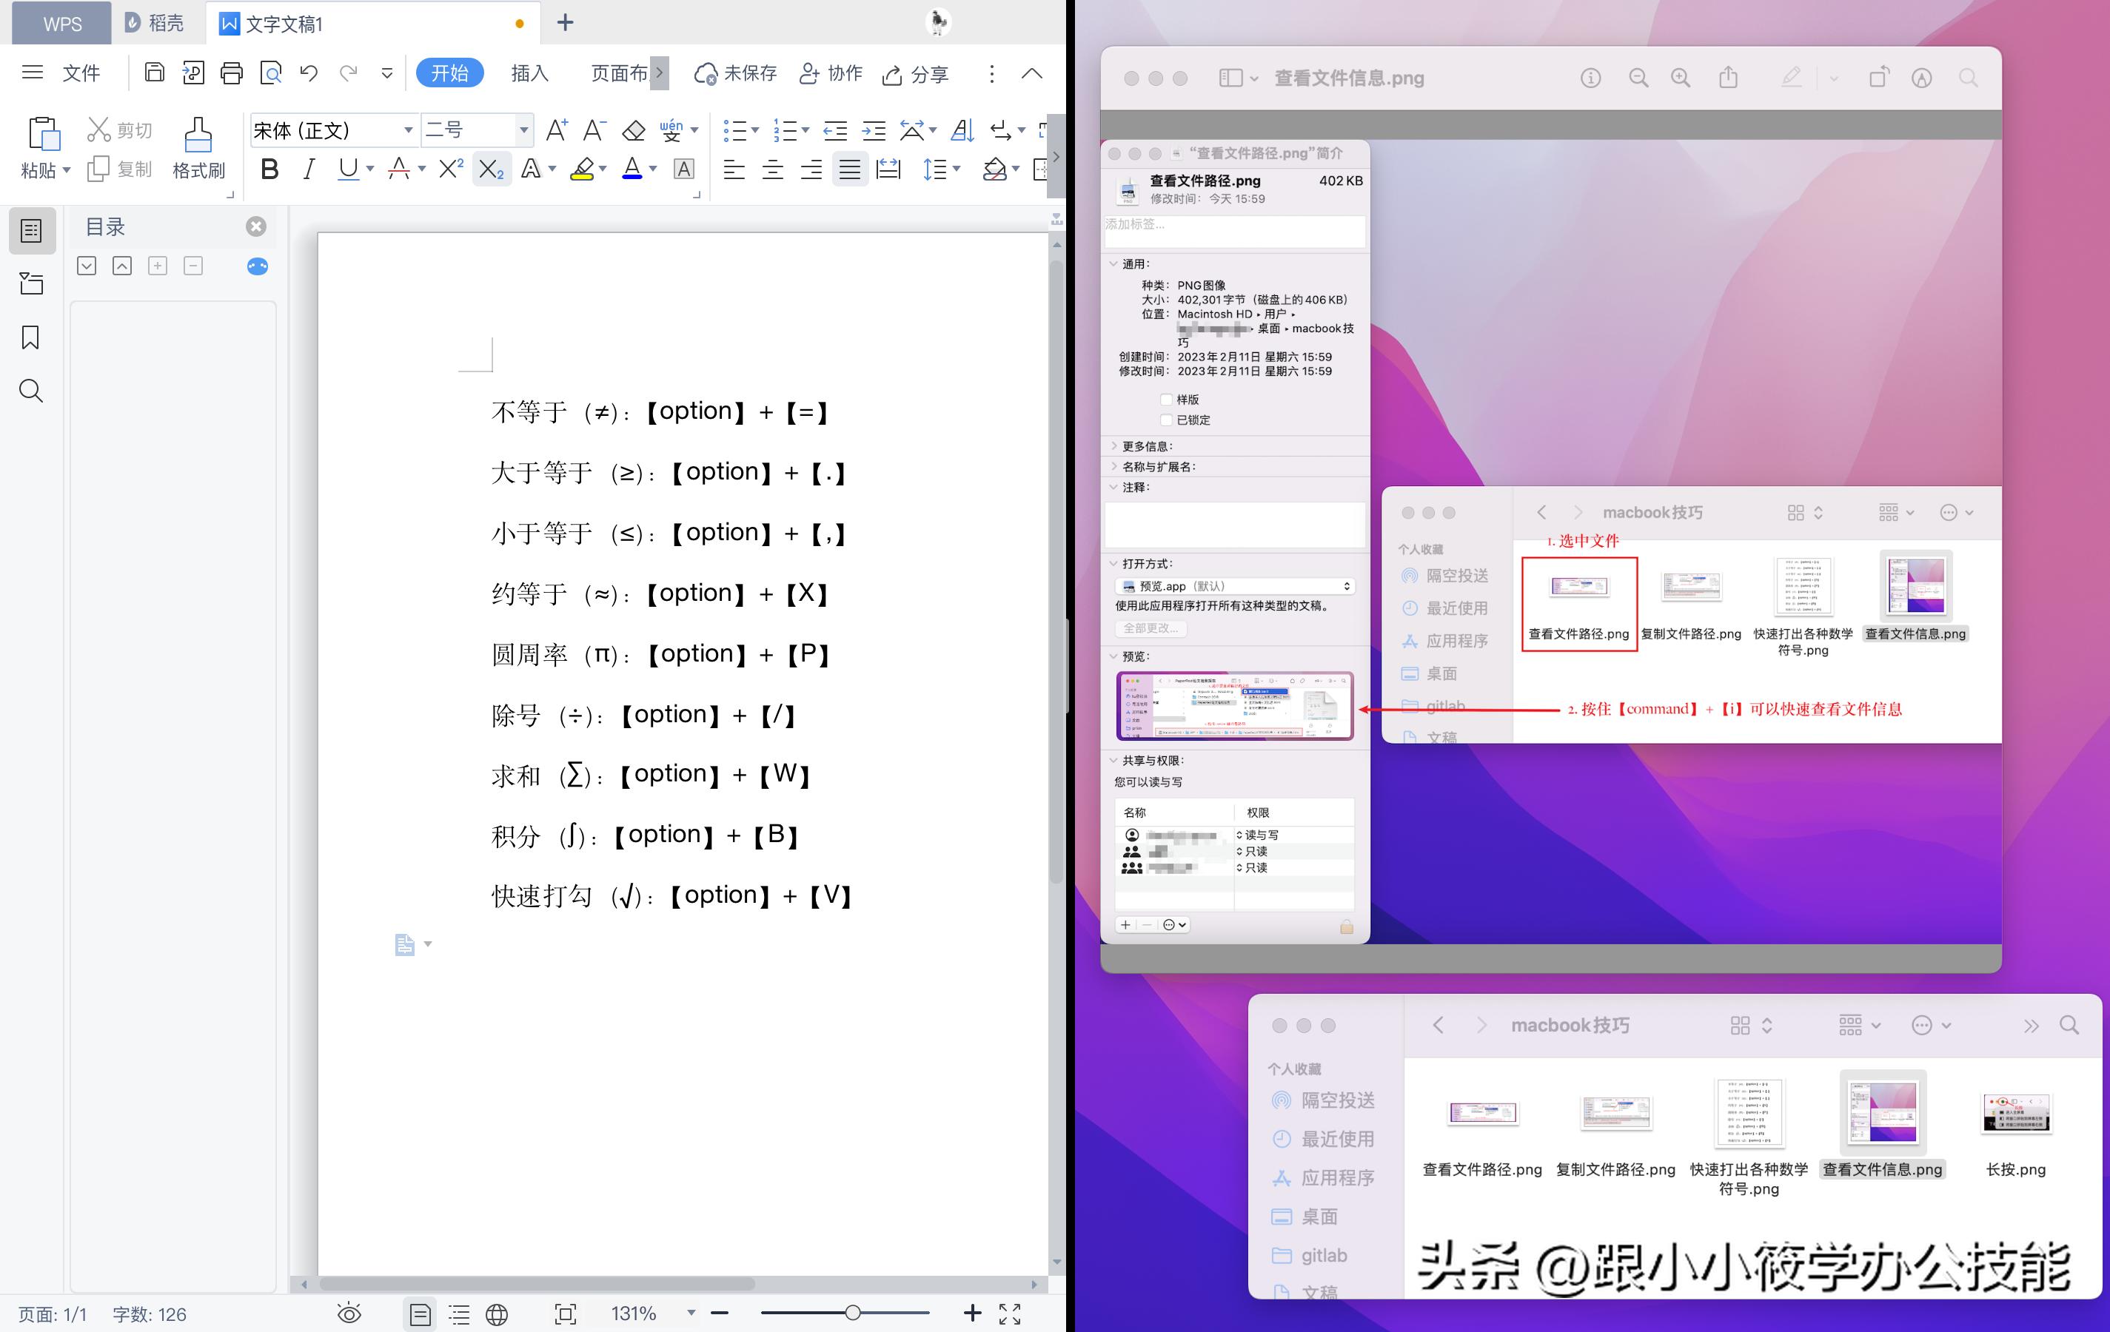Toggle subscript formatting
Image resolution: width=2110 pixels, height=1332 pixels.
click(x=490, y=169)
